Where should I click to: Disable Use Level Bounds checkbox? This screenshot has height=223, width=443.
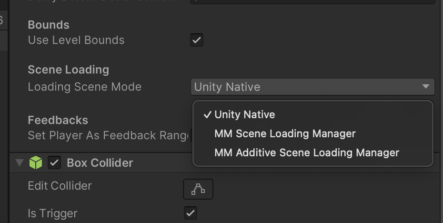pyautogui.click(x=197, y=40)
